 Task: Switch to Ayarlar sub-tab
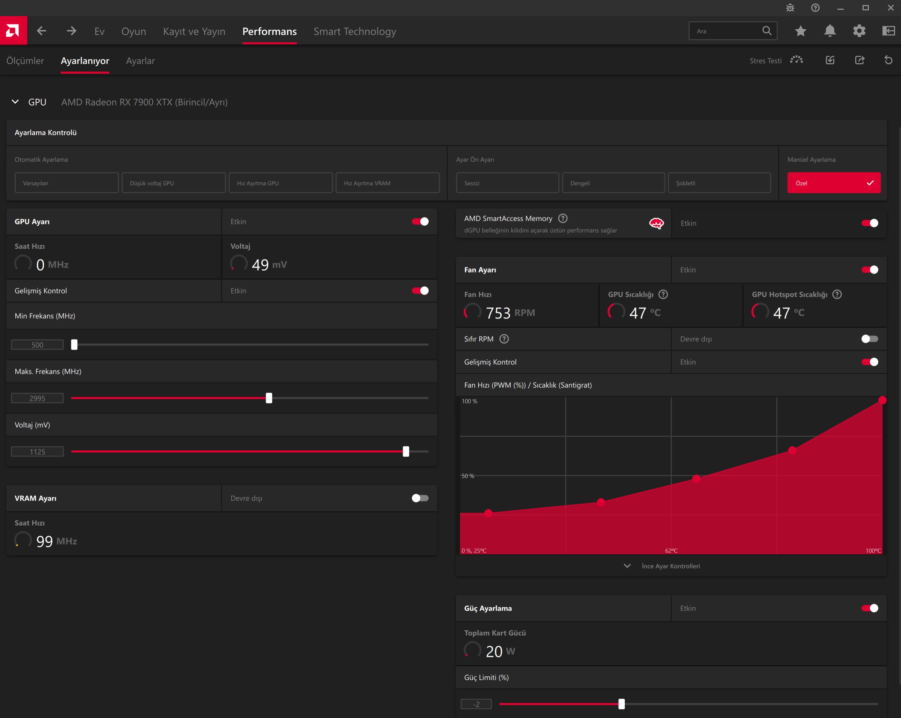pos(140,60)
